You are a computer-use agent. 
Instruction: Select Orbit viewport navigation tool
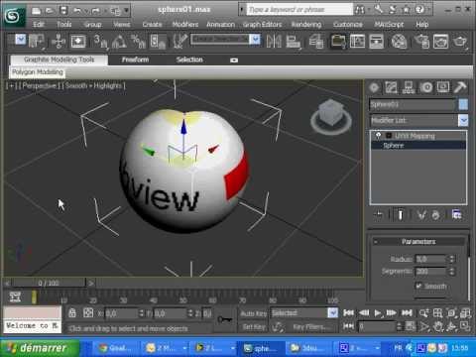click(x=451, y=326)
